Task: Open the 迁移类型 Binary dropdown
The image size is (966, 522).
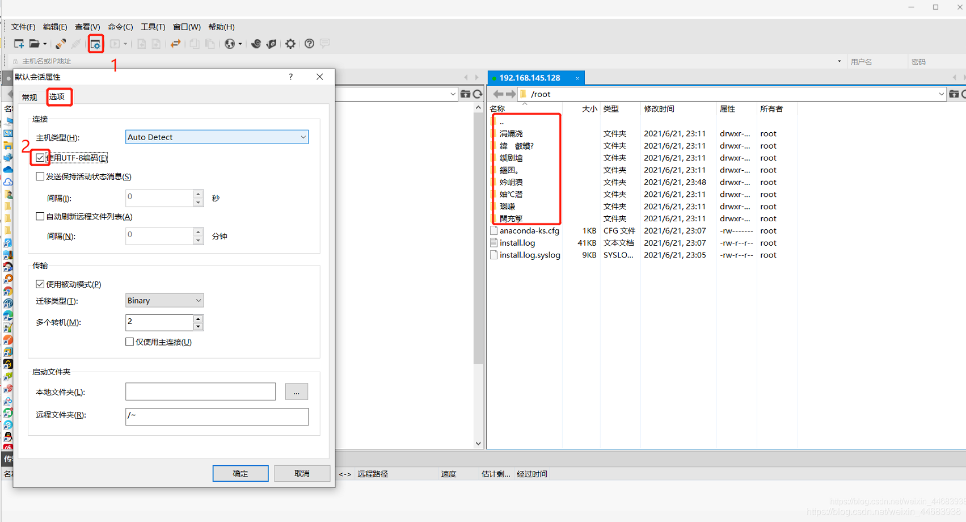Action: 164,300
